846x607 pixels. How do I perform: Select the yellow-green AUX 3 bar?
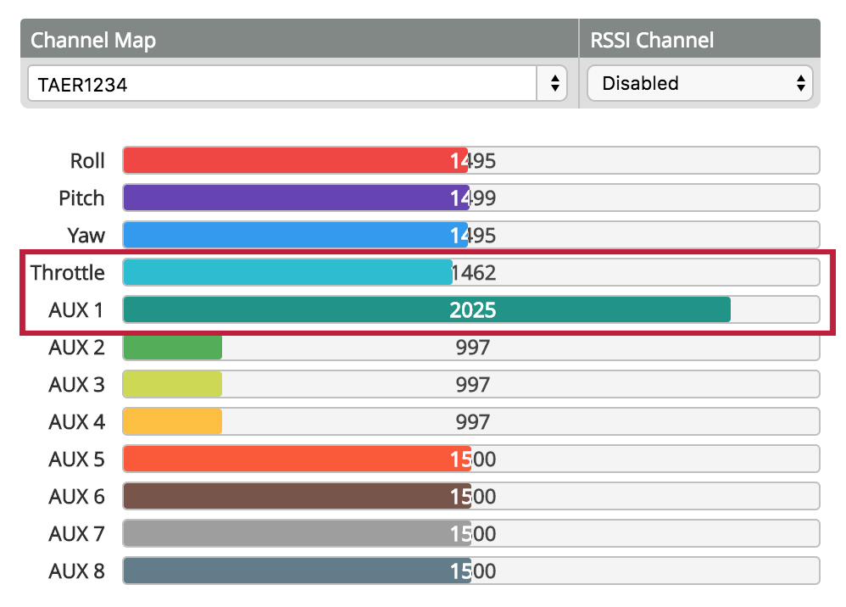tap(172, 384)
